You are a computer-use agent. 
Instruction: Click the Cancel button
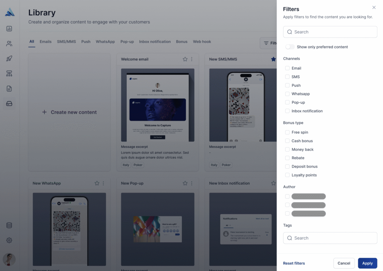pyautogui.click(x=344, y=263)
